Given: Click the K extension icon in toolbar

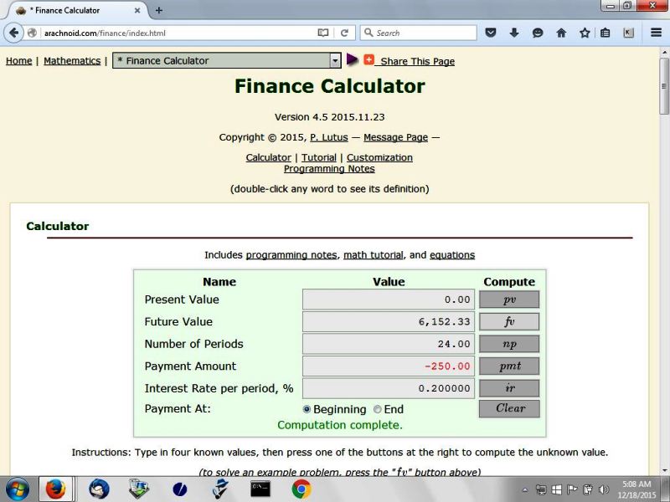Looking at the screenshot, I should click(628, 33).
